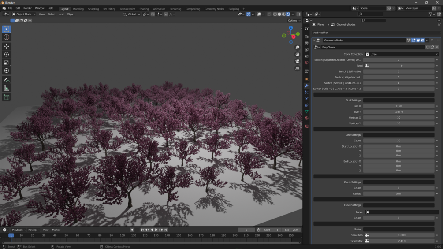Select the Move tool in the viewport toolbar
This screenshot has width=443, height=249.
coord(6,46)
